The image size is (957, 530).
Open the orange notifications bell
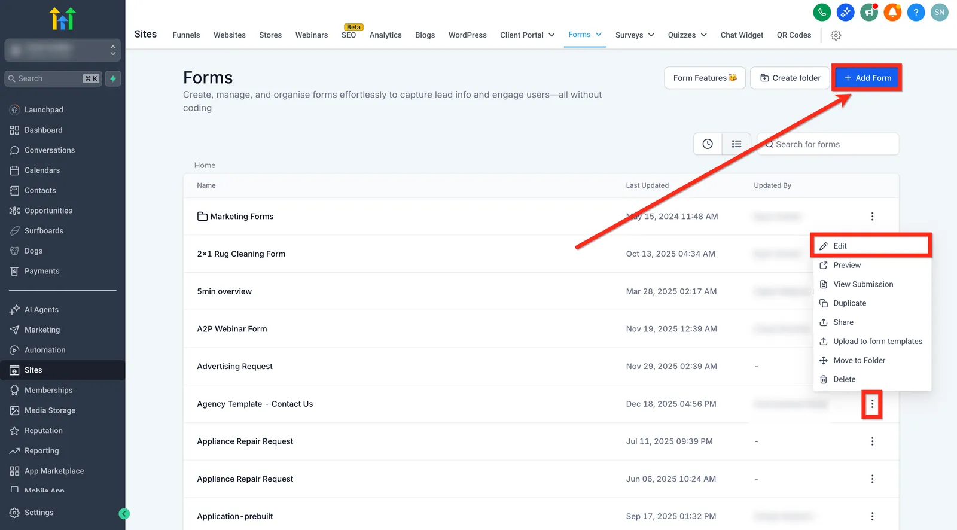[892, 12]
